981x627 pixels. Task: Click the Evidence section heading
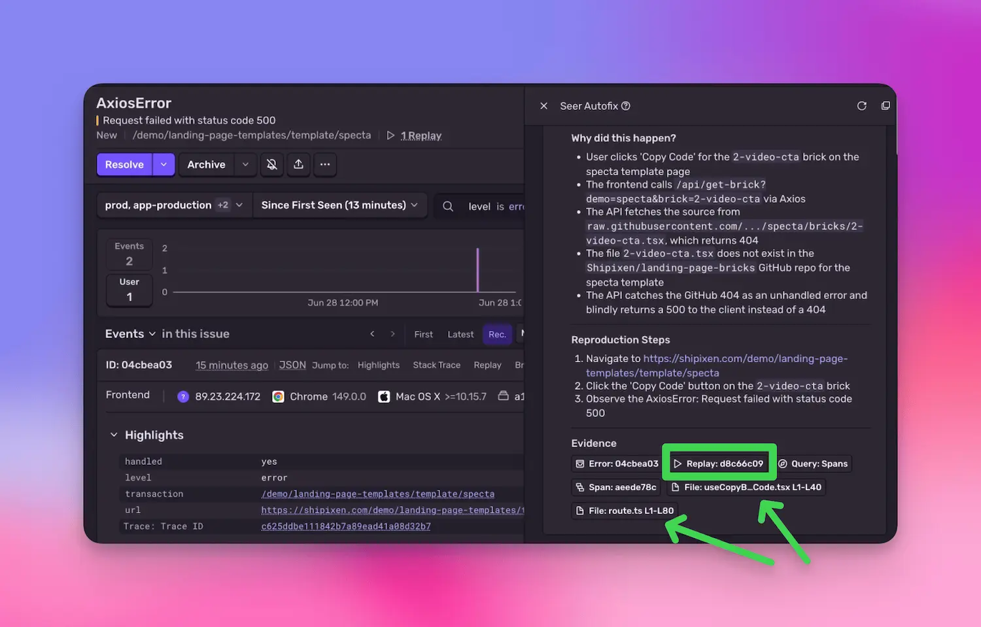click(x=594, y=443)
